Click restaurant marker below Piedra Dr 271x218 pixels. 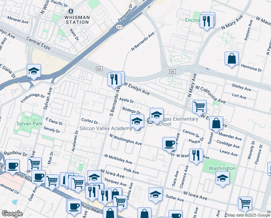tap(196, 156)
